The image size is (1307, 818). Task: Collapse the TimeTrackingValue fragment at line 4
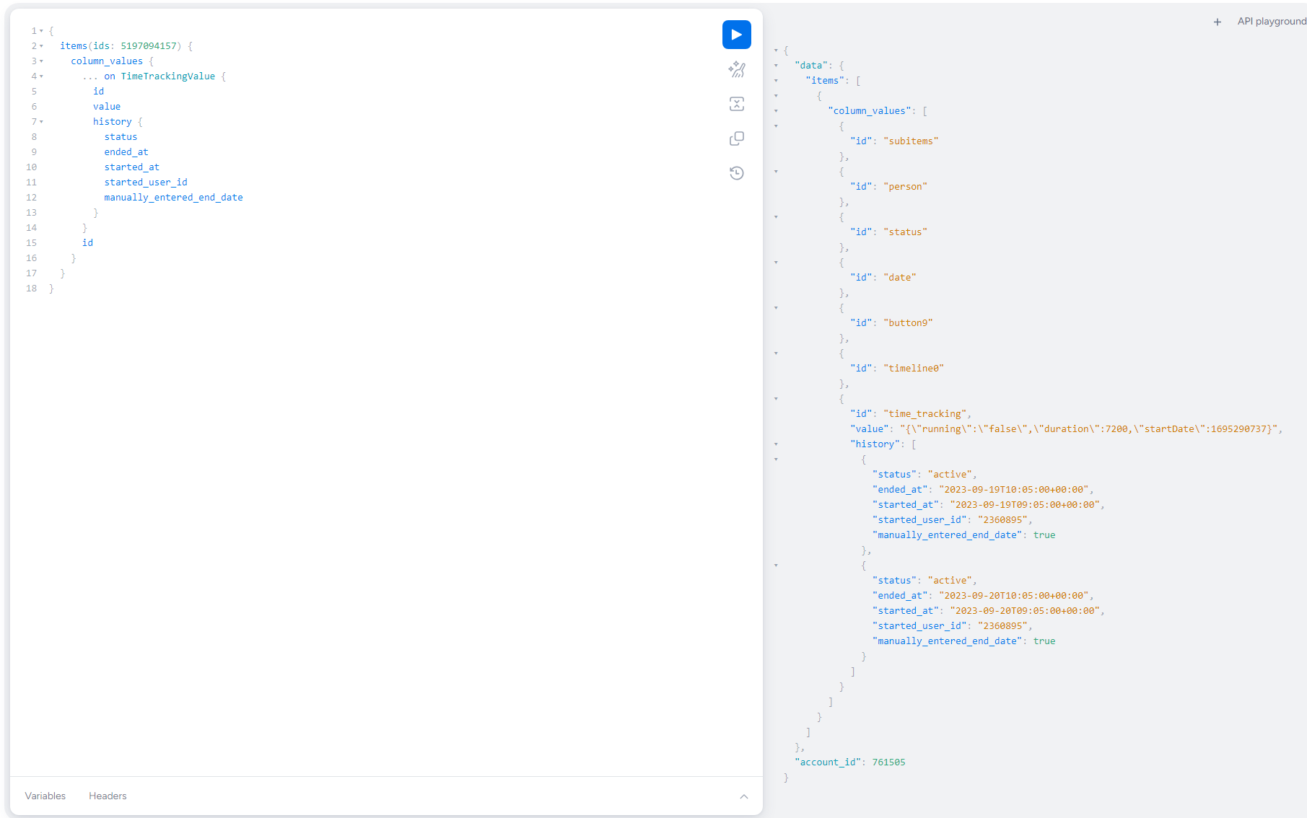tap(41, 76)
